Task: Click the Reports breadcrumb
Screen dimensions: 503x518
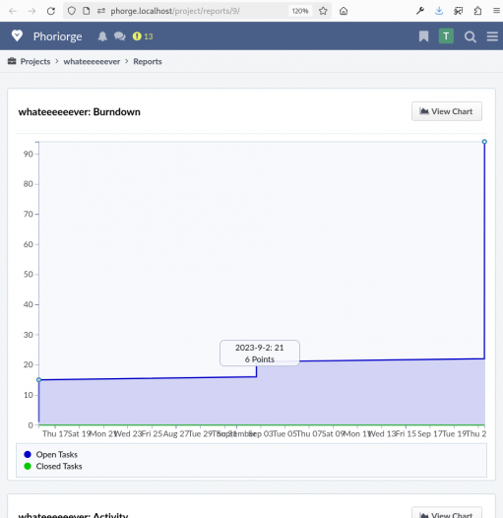Action: pos(148,61)
